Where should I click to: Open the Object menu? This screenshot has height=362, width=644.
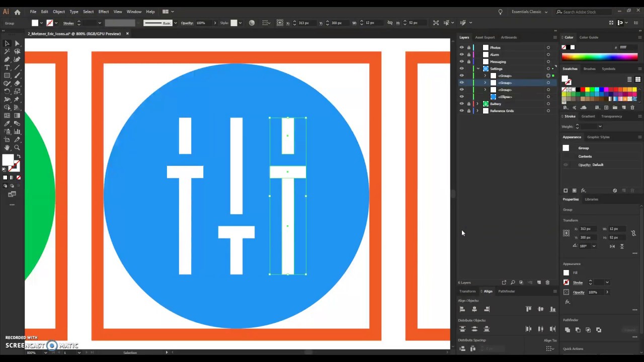(x=59, y=12)
